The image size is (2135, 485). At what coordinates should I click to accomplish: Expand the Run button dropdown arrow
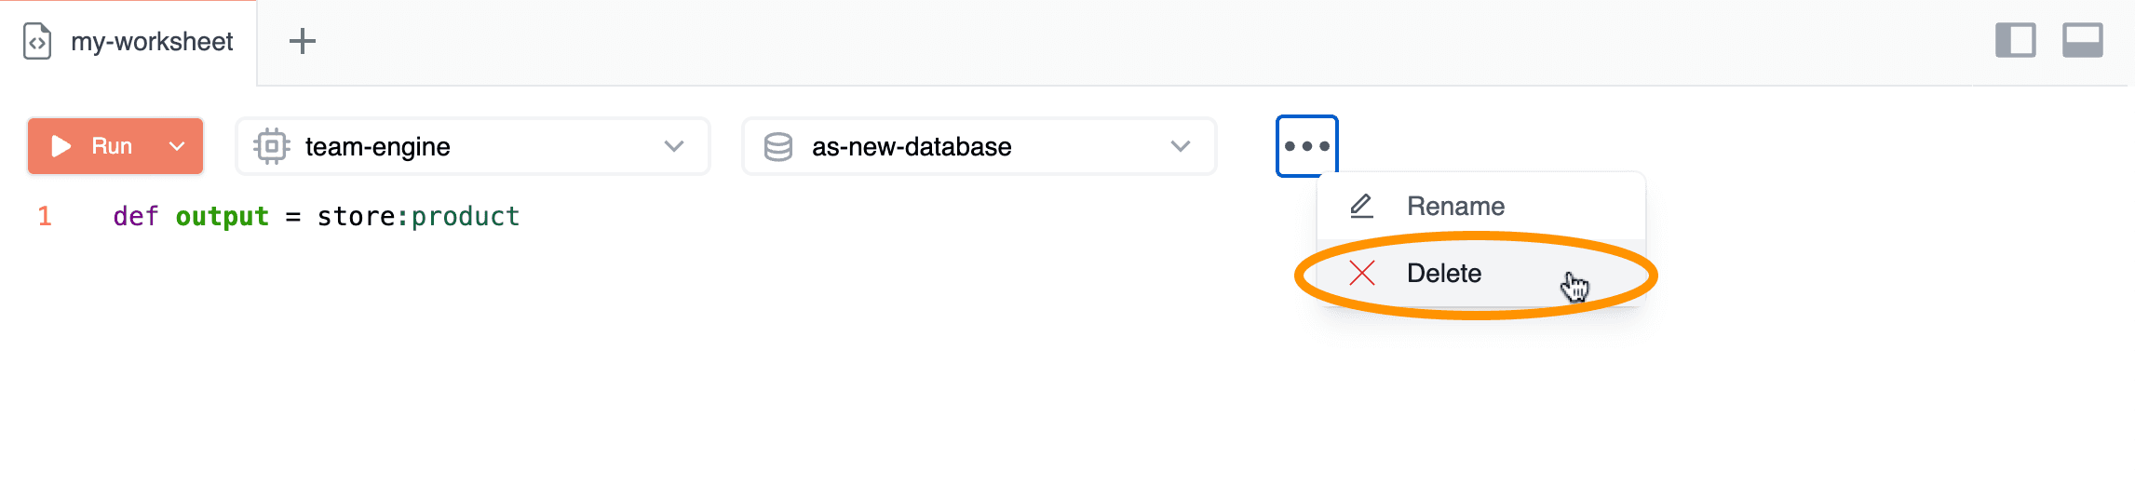[x=177, y=146]
